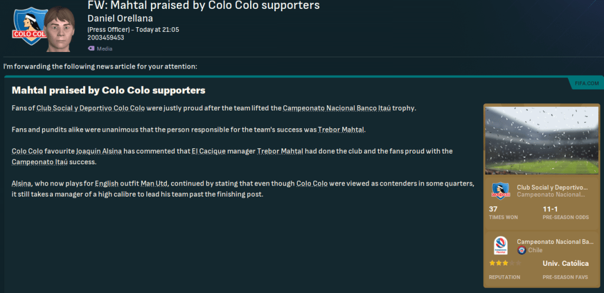
Task: Click the Colo Colo badge in the side panel
Action: [500, 191]
